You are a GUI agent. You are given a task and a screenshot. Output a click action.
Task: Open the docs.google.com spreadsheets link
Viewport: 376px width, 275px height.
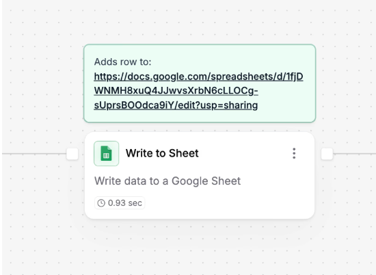(198, 77)
